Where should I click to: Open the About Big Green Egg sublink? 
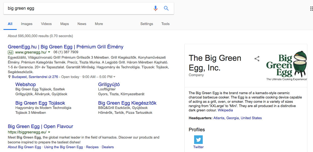(24, 147)
